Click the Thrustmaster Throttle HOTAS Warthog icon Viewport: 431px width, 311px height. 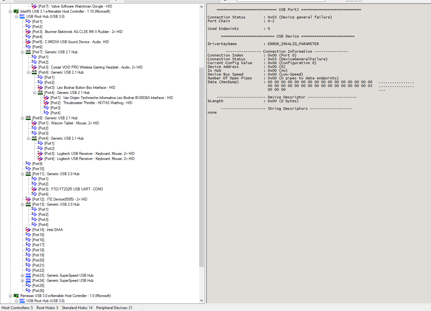46,103
